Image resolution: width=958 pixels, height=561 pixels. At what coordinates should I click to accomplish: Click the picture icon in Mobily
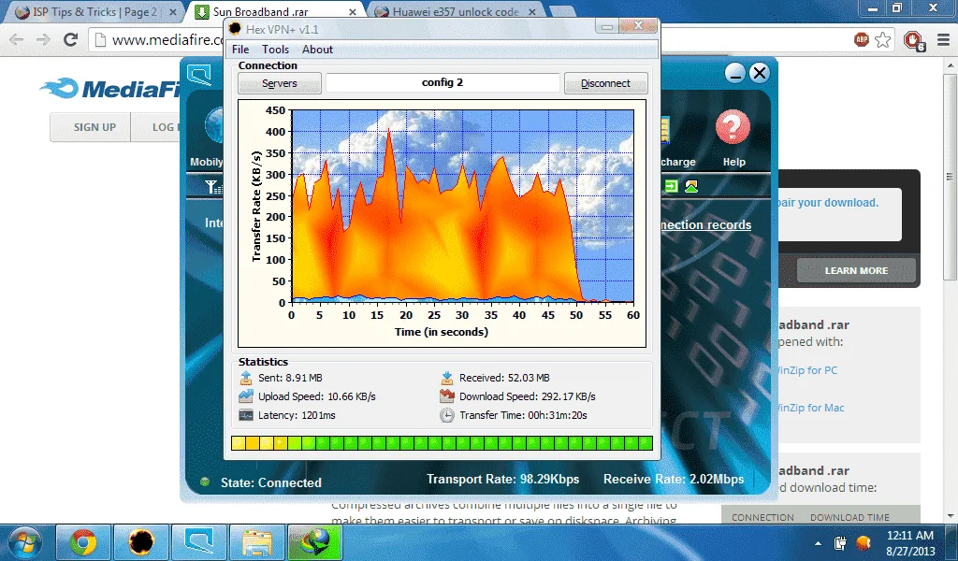click(x=691, y=186)
